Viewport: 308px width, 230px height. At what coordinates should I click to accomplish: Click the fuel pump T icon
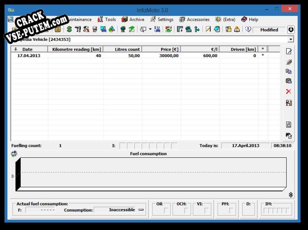[x=78, y=30]
